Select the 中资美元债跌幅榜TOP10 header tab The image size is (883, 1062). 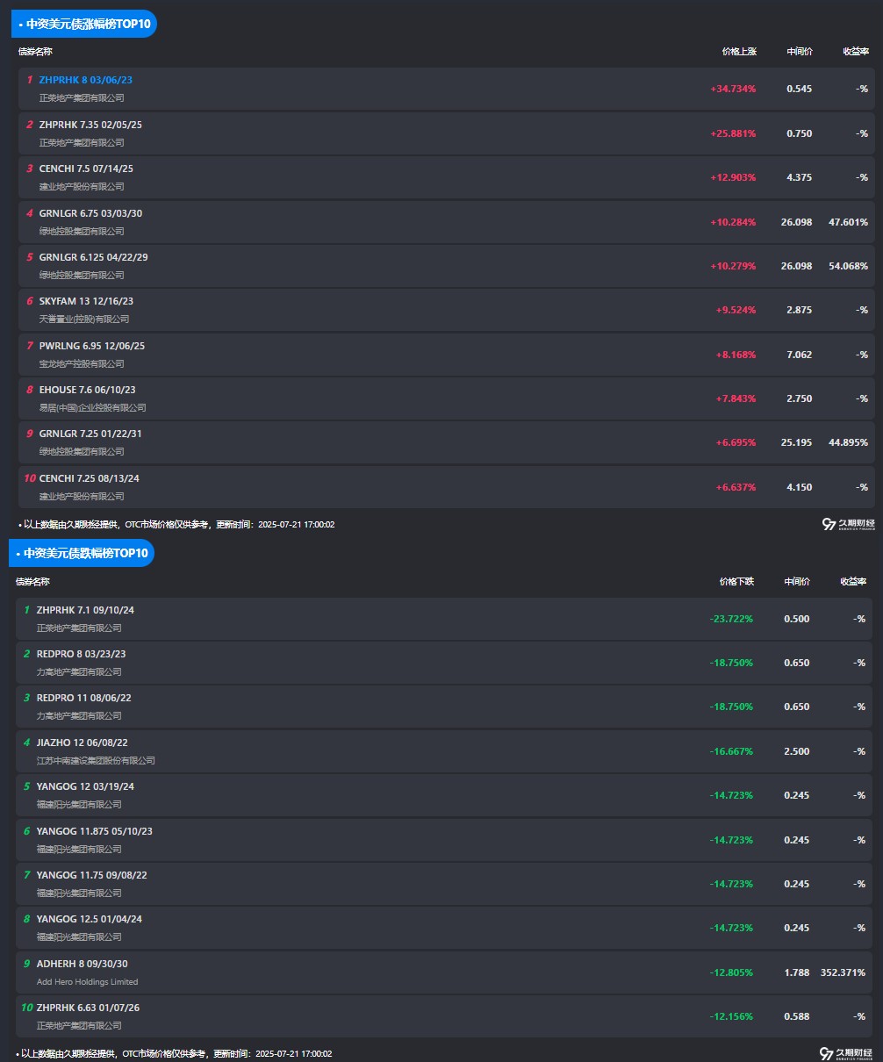(x=82, y=553)
